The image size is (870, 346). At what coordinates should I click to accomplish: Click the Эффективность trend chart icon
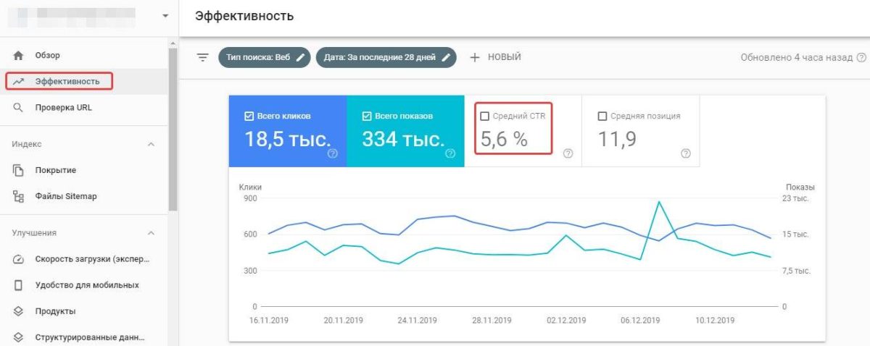pyautogui.click(x=18, y=82)
